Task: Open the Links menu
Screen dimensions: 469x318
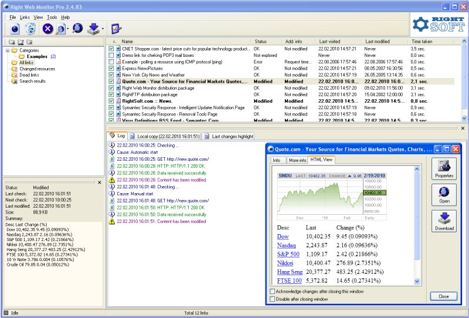Action: coord(25,17)
